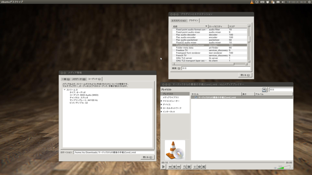
Task: Click the VLC cone album art thumbnail
Action: click(x=175, y=150)
